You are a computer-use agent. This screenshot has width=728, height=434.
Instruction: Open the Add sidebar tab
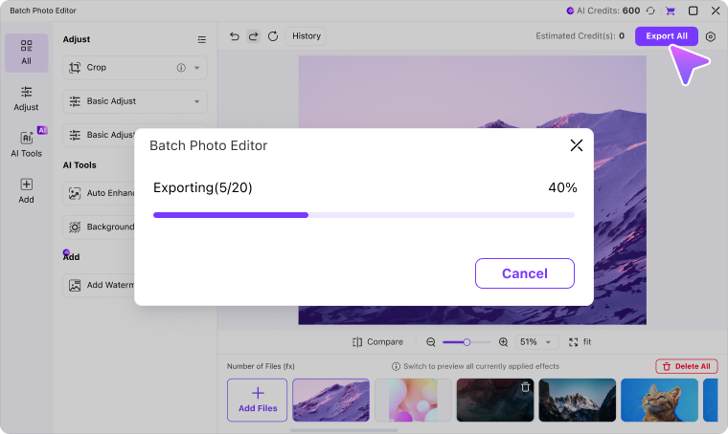[x=27, y=190]
